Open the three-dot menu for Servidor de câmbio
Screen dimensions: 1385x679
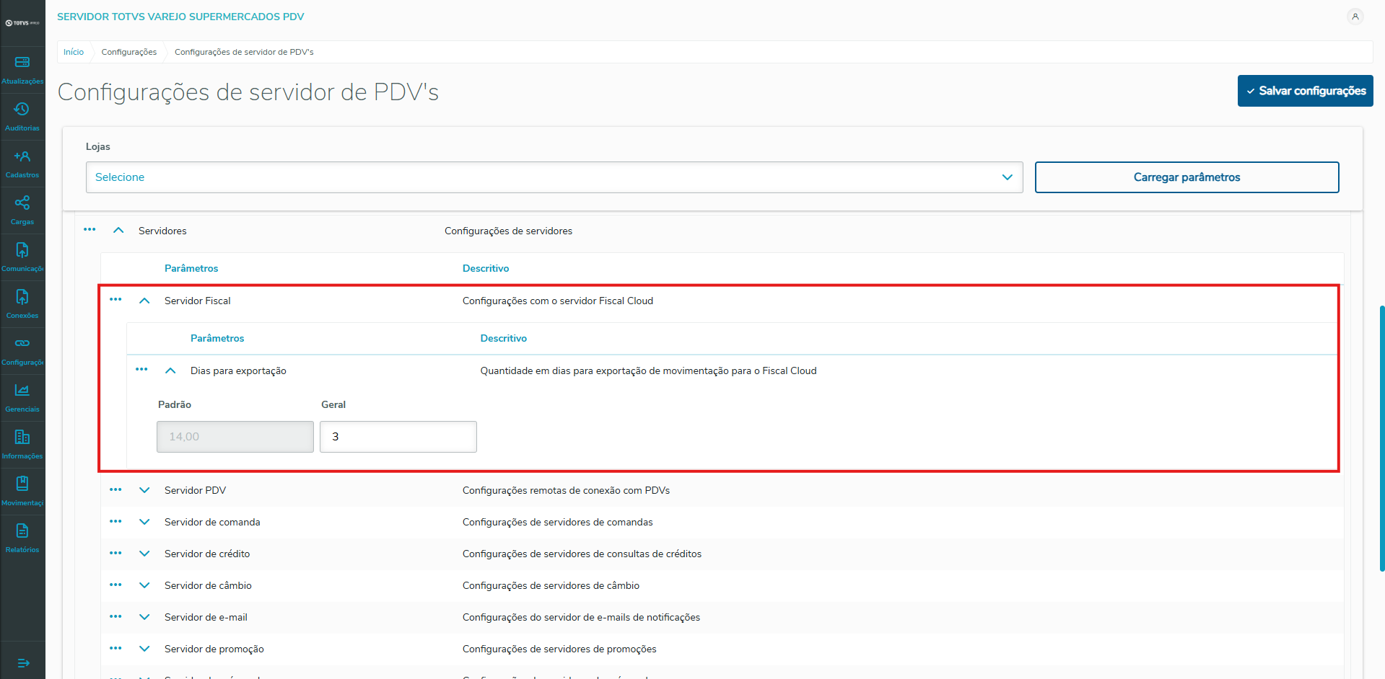[x=115, y=585]
